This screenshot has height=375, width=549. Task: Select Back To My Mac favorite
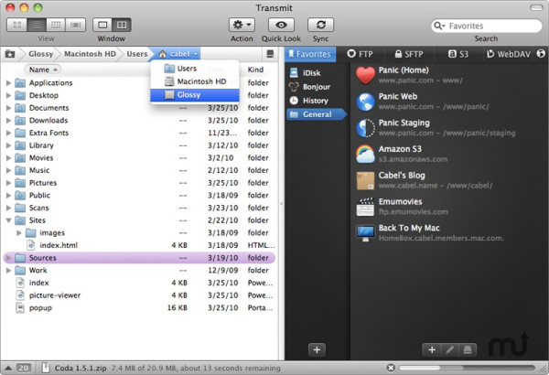(364, 231)
